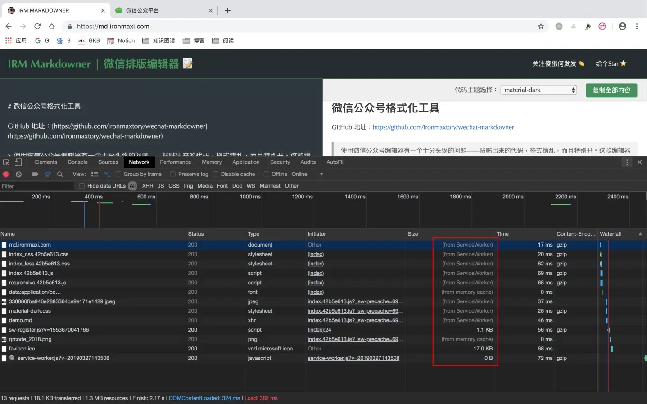Open the G bookmark

point(42,40)
